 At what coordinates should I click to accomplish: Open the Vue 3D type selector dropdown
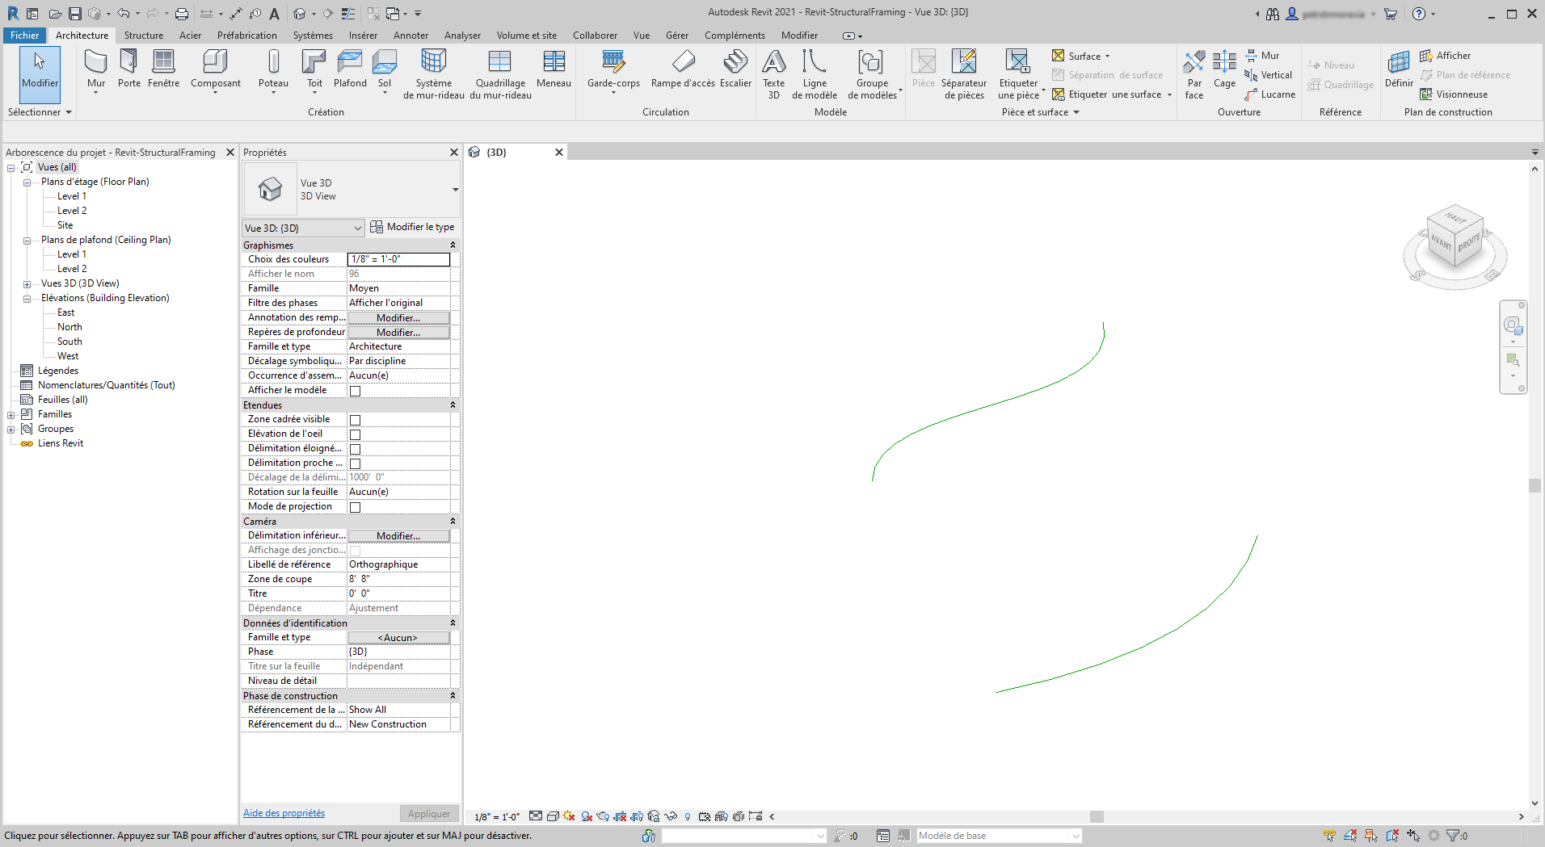pyautogui.click(x=360, y=228)
